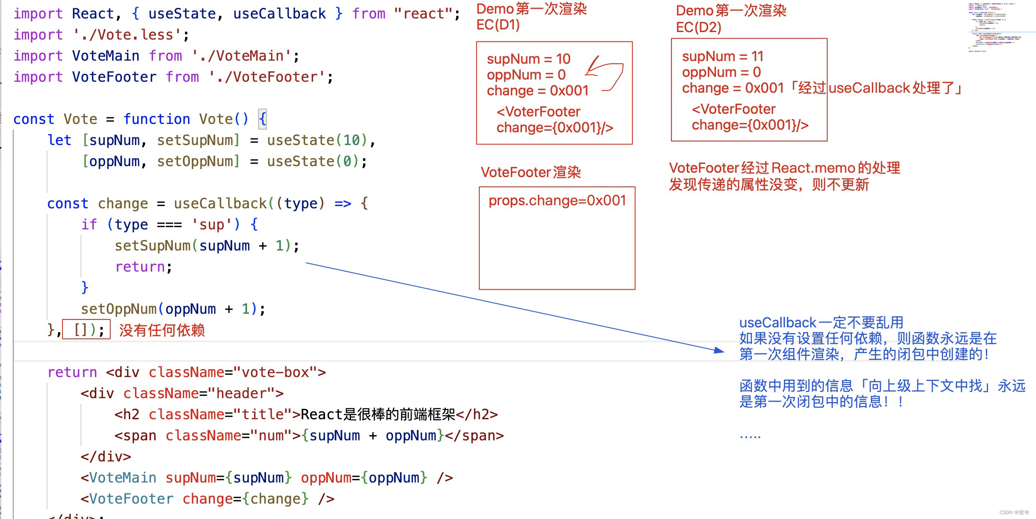Image resolution: width=1036 pixels, height=519 pixels.
Task: Click the './VoteFooter' import path string
Action: tap(267, 77)
